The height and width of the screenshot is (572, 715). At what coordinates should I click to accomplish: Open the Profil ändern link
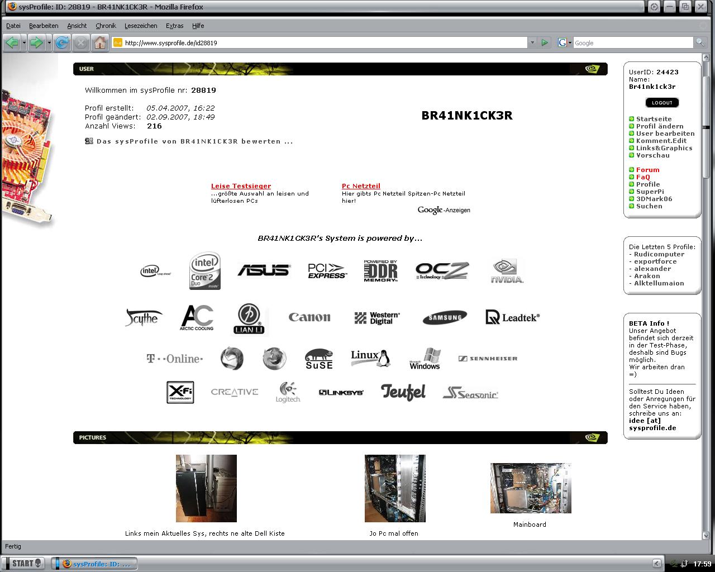tap(660, 126)
